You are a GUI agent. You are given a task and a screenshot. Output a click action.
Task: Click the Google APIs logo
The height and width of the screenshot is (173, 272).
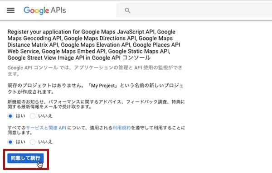(x=45, y=10)
